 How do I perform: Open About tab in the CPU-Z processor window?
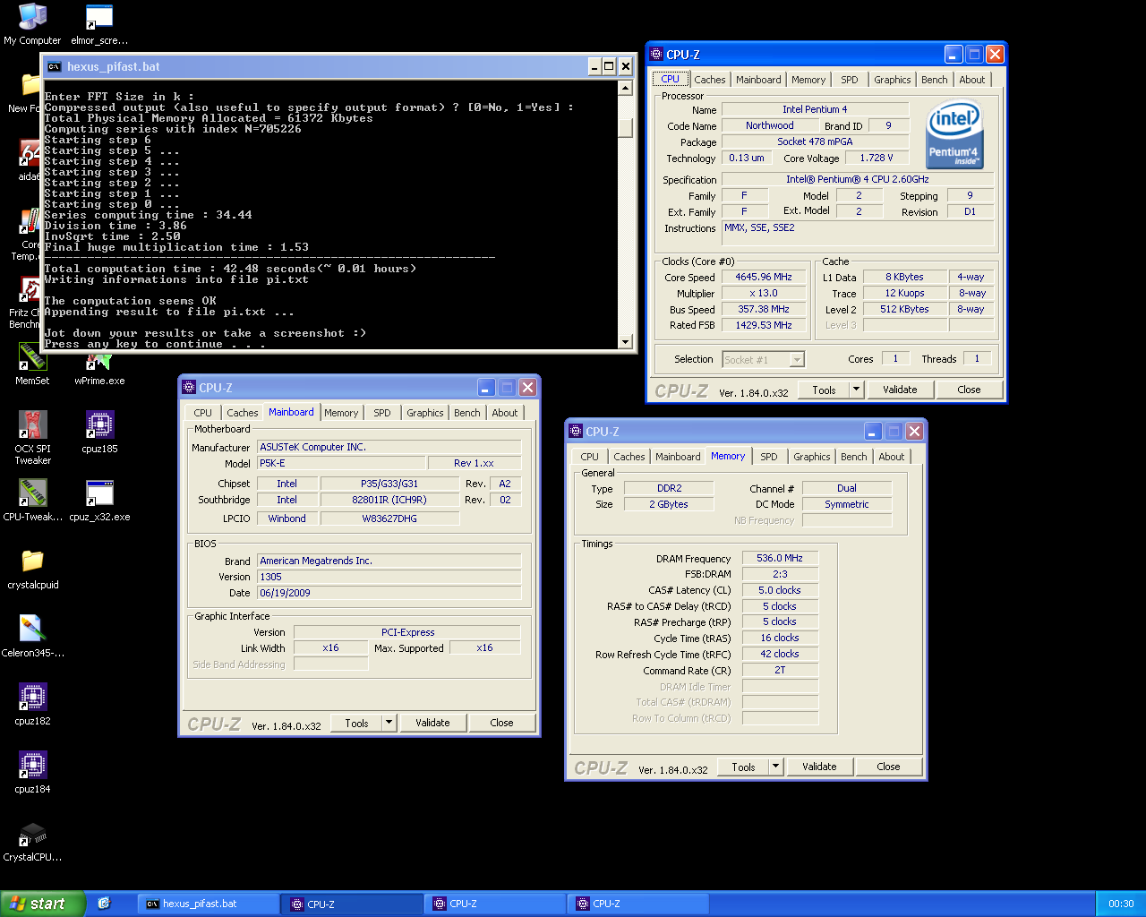click(x=971, y=80)
